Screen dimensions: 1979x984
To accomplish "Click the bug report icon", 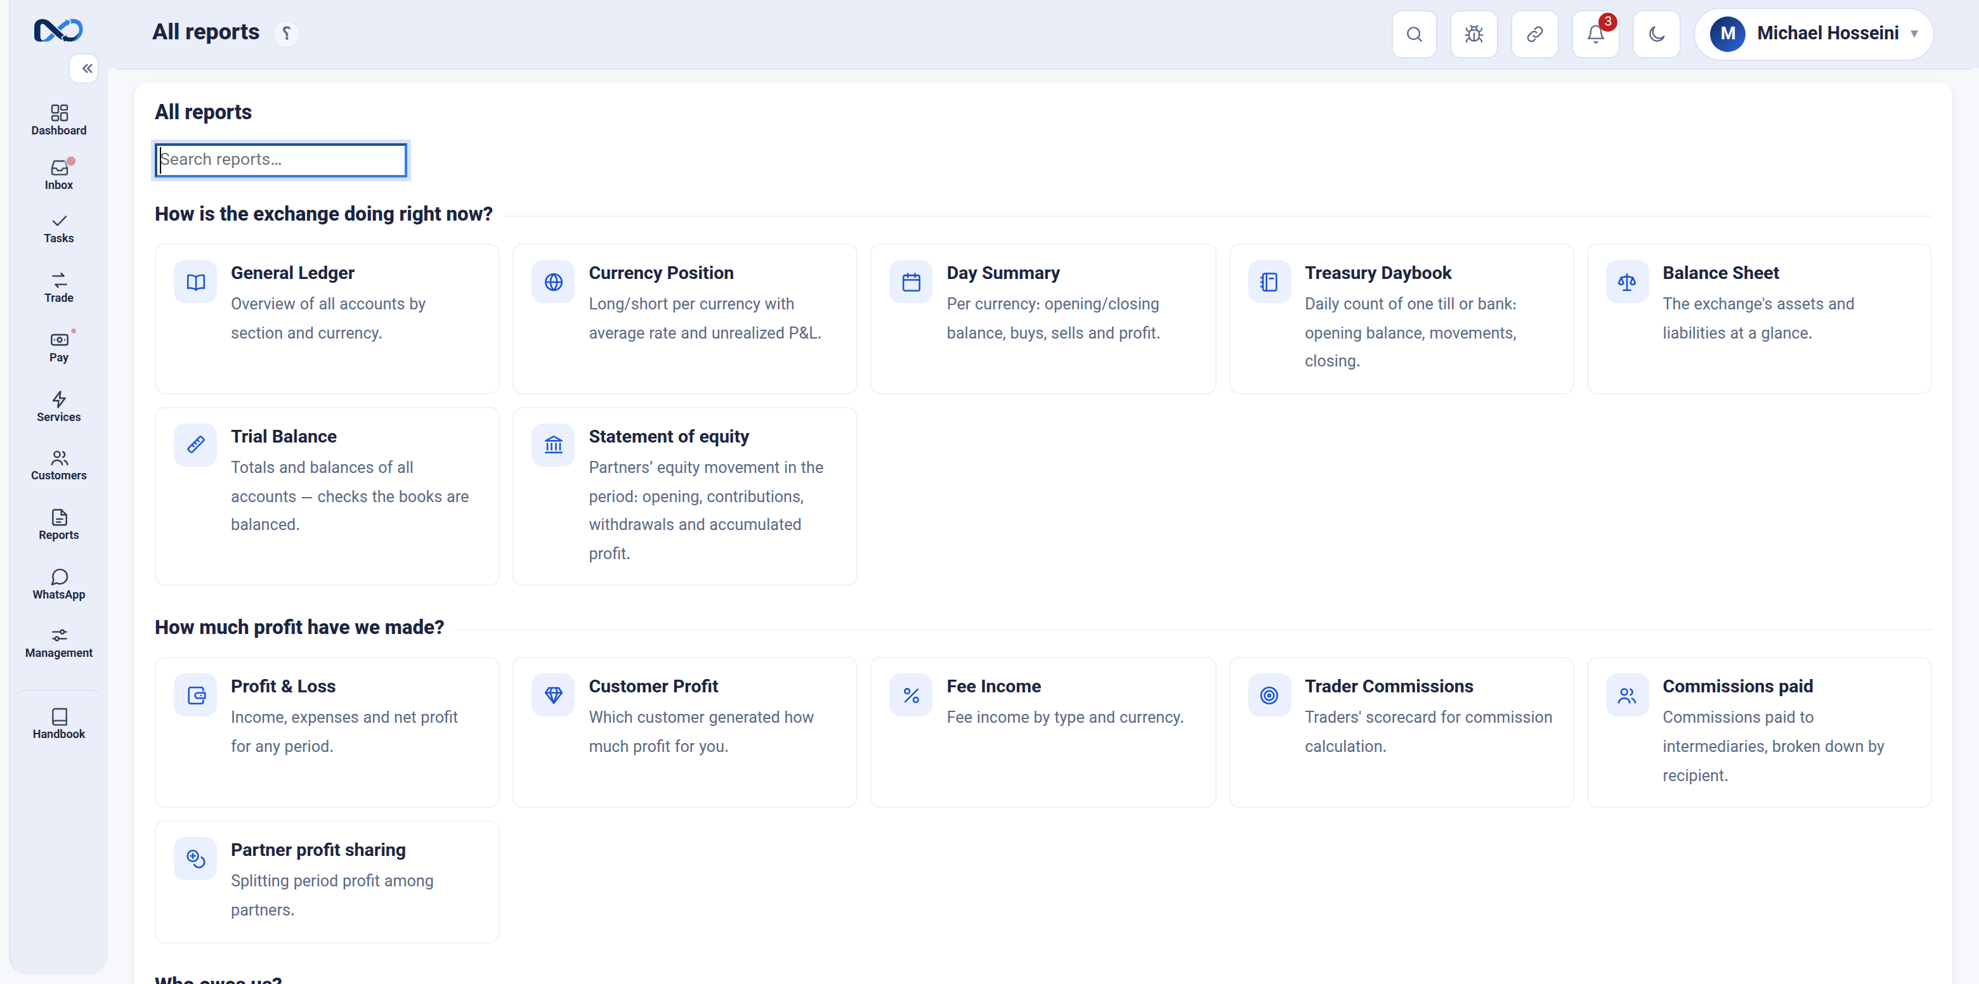I will coord(1473,34).
